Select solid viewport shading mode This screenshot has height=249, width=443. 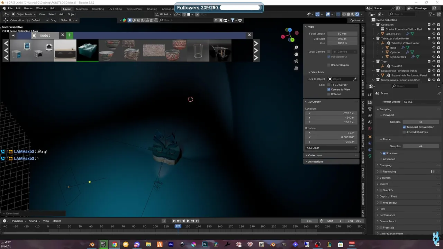349,14
